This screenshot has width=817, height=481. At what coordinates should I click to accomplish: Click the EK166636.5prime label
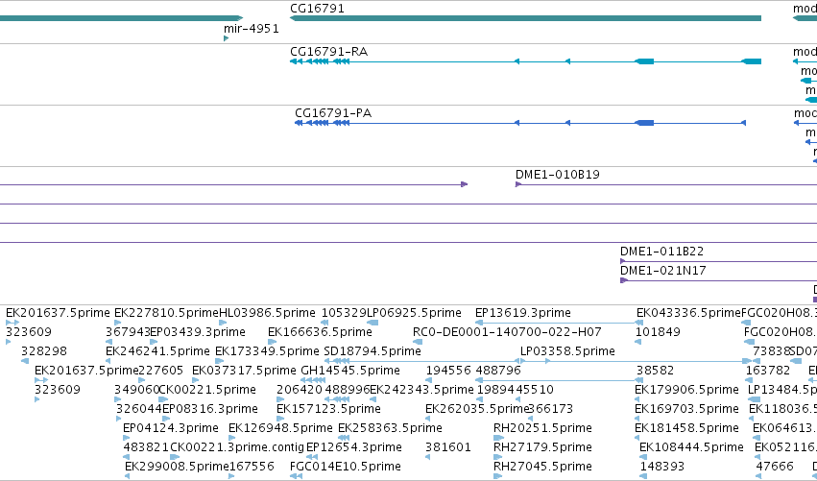(x=320, y=332)
